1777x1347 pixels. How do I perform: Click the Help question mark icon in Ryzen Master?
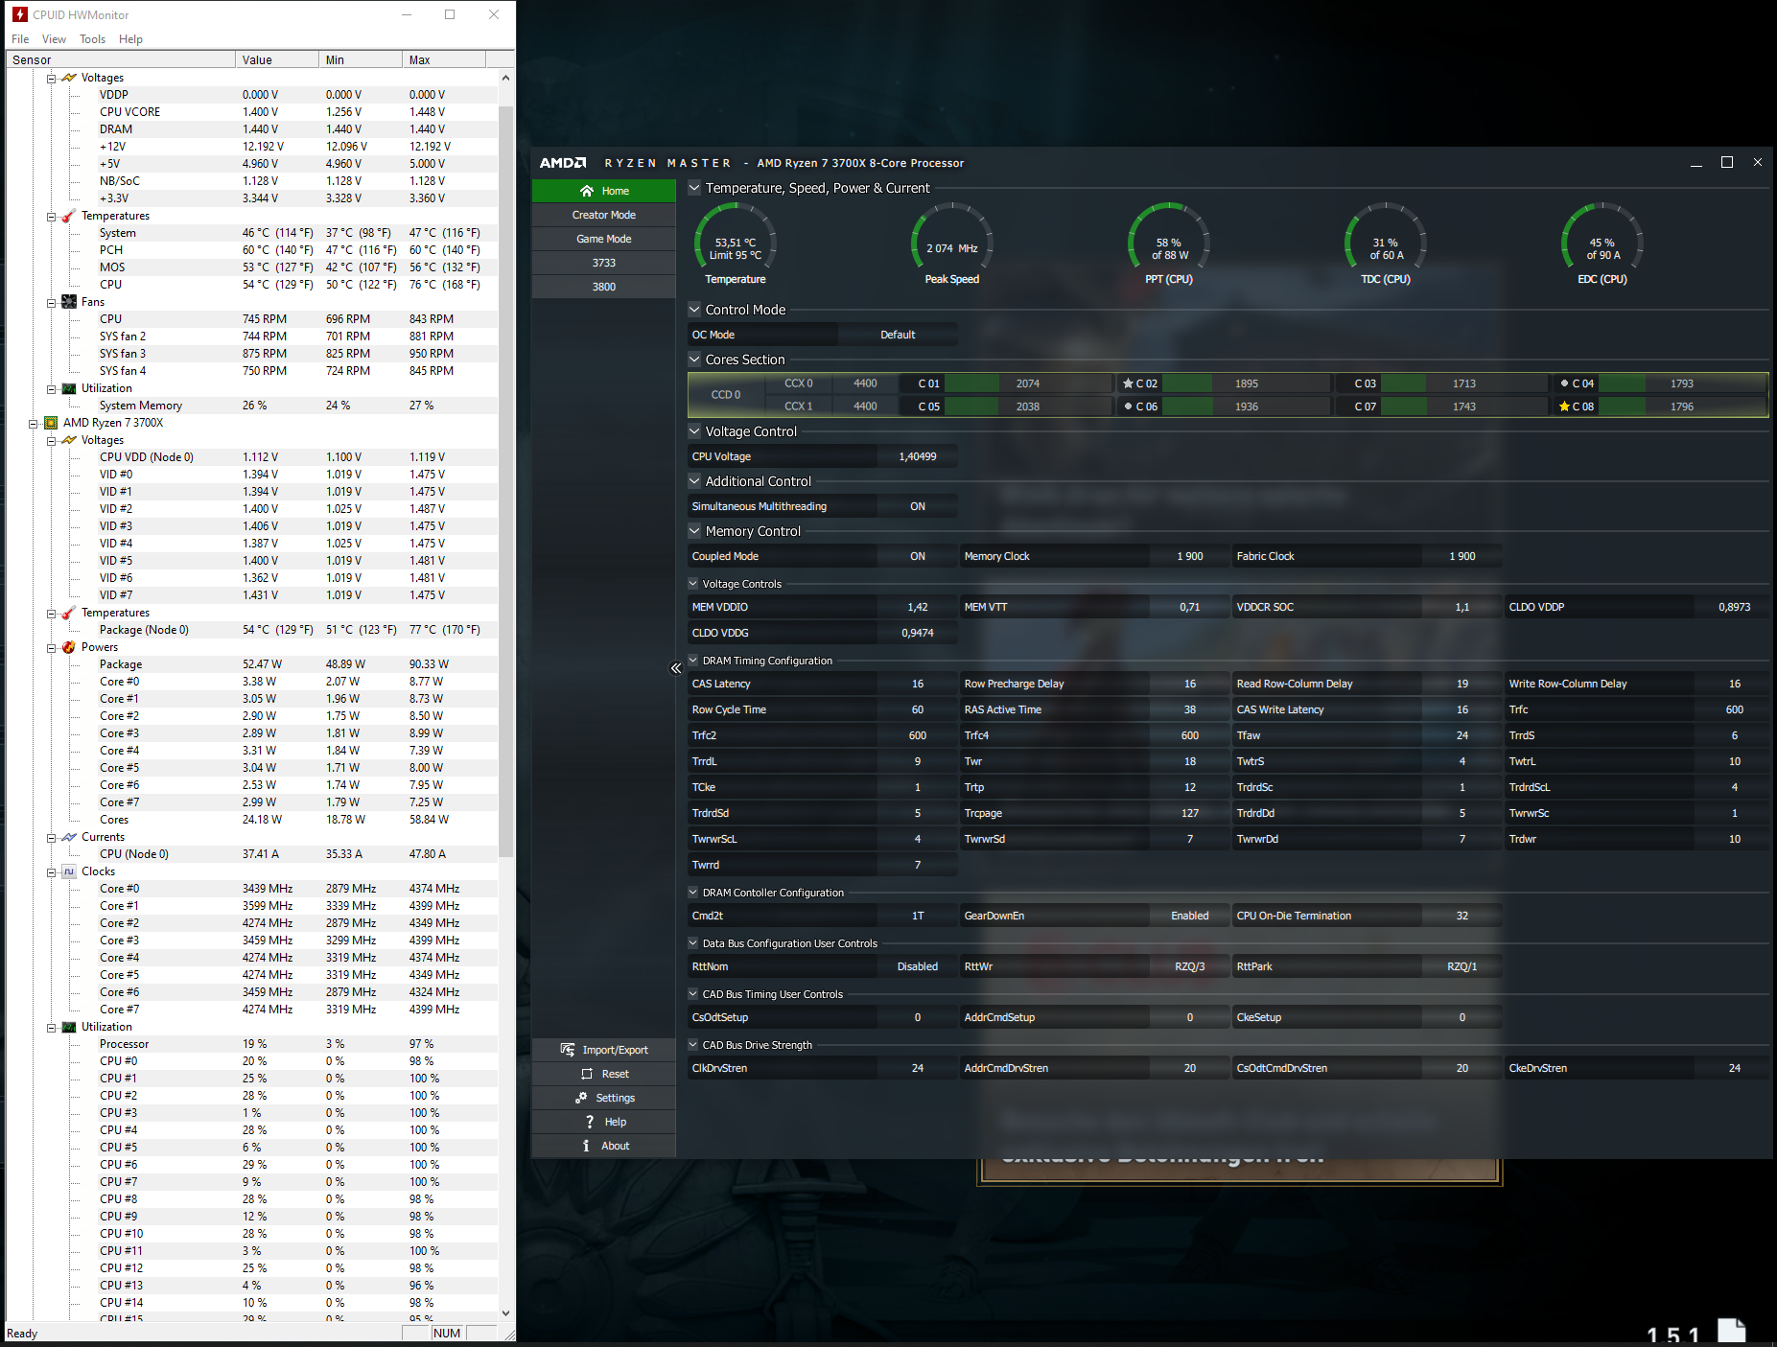(x=590, y=1122)
